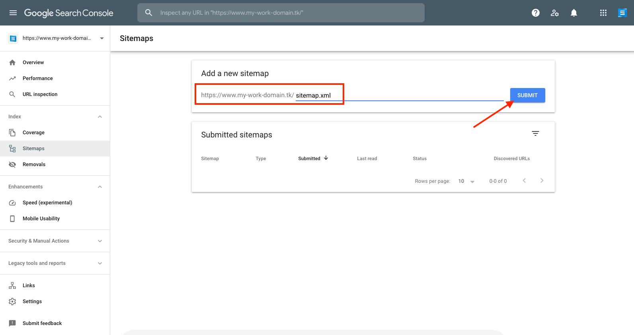Open the Help question mark icon
This screenshot has width=634, height=335.
pyautogui.click(x=536, y=13)
